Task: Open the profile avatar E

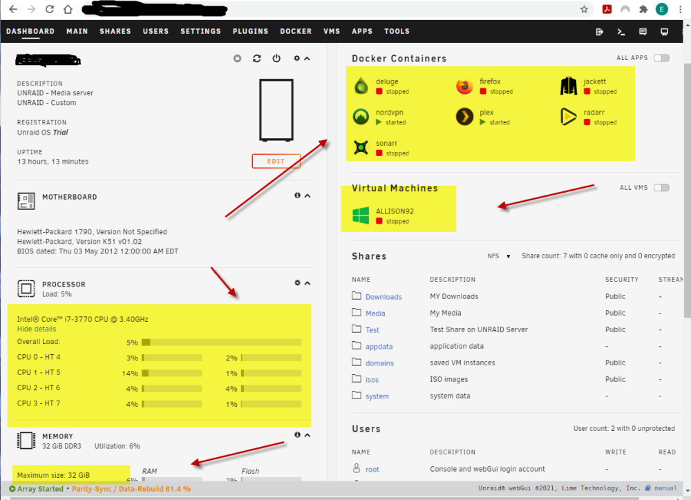Action: point(661,9)
